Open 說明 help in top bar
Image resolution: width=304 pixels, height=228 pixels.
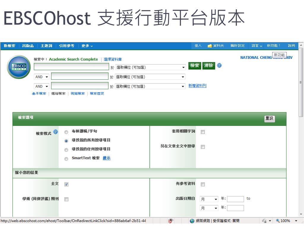click(292, 46)
